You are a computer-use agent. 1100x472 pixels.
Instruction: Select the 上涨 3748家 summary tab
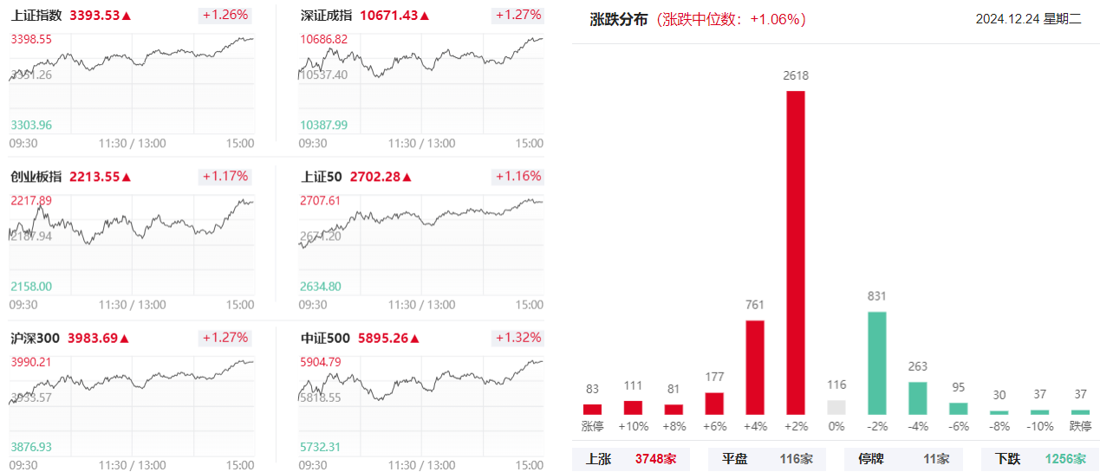coord(632,459)
